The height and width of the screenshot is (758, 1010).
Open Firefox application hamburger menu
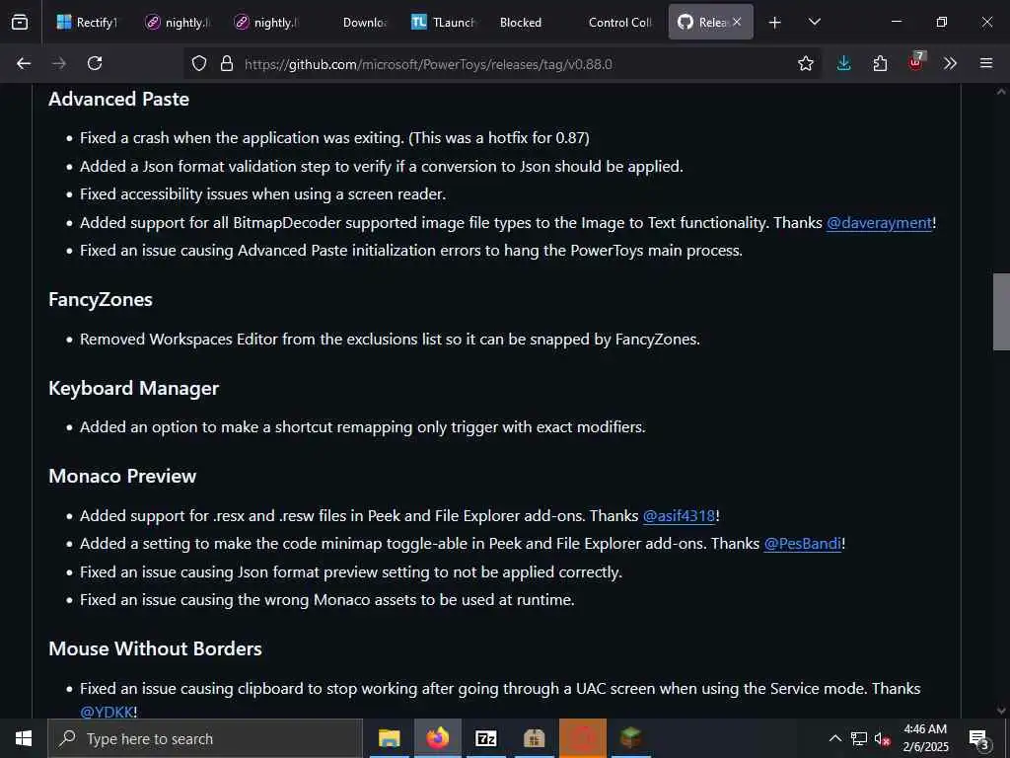pos(986,63)
